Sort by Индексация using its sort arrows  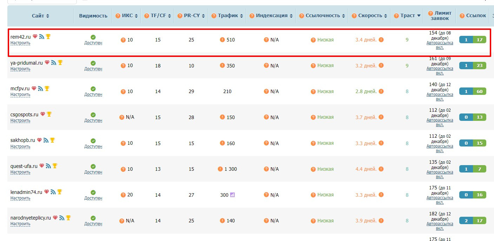291,16
